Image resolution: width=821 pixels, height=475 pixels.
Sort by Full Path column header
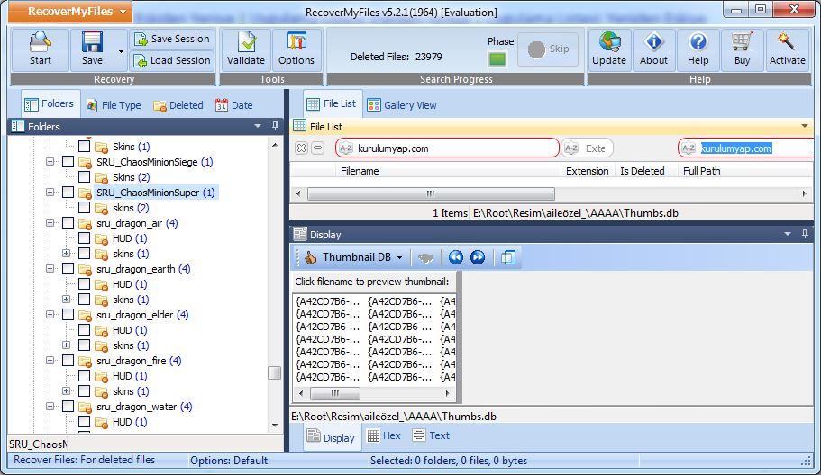(702, 171)
